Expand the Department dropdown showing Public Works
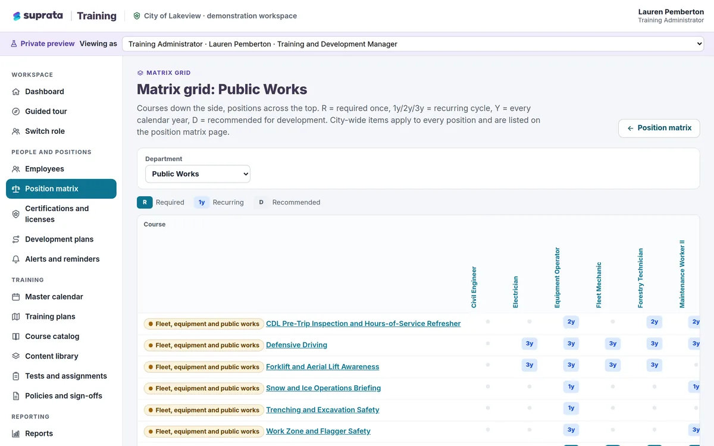 [x=198, y=174]
